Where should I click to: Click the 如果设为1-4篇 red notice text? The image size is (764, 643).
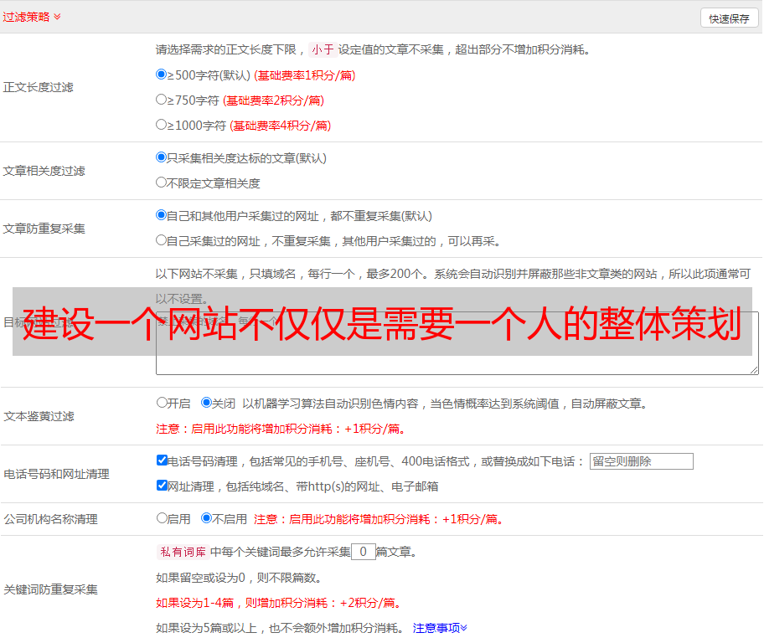tap(279, 603)
